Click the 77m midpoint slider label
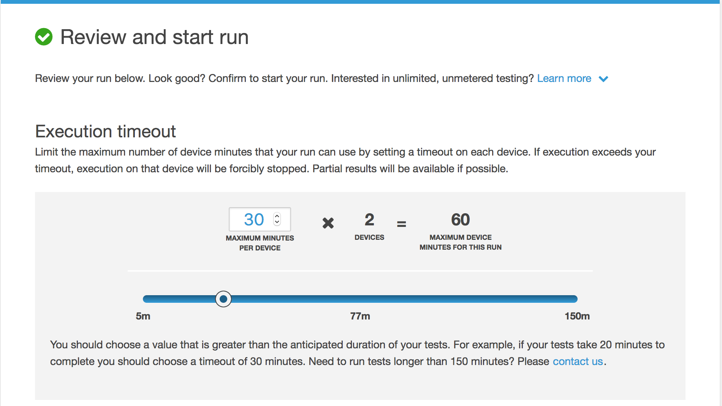This screenshot has width=722, height=406. (x=360, y=316)
